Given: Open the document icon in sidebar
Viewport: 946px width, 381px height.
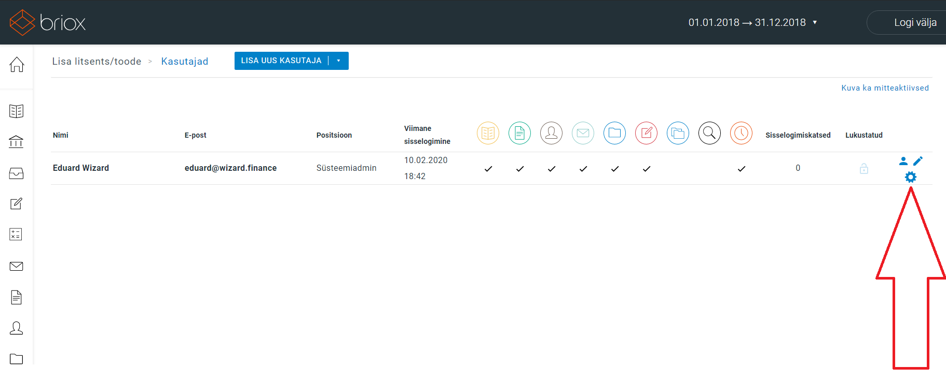Looking at the screenshot, I should pos(17,297).
